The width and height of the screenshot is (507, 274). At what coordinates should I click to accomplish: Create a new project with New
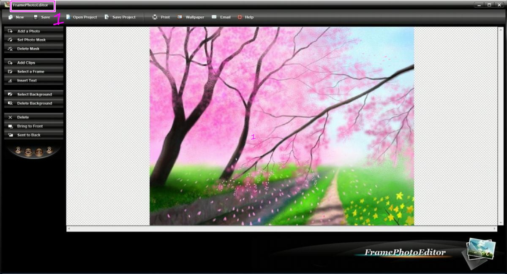pos(16,17)
